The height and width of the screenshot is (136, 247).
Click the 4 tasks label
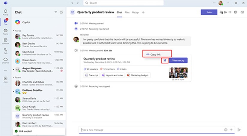[x=122, y=69]
